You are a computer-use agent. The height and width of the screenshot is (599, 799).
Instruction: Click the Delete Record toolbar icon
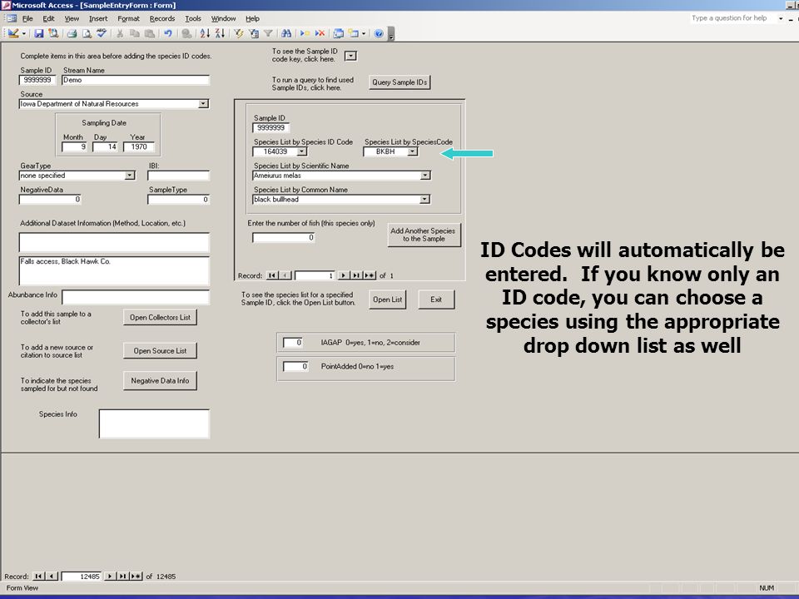320,33
